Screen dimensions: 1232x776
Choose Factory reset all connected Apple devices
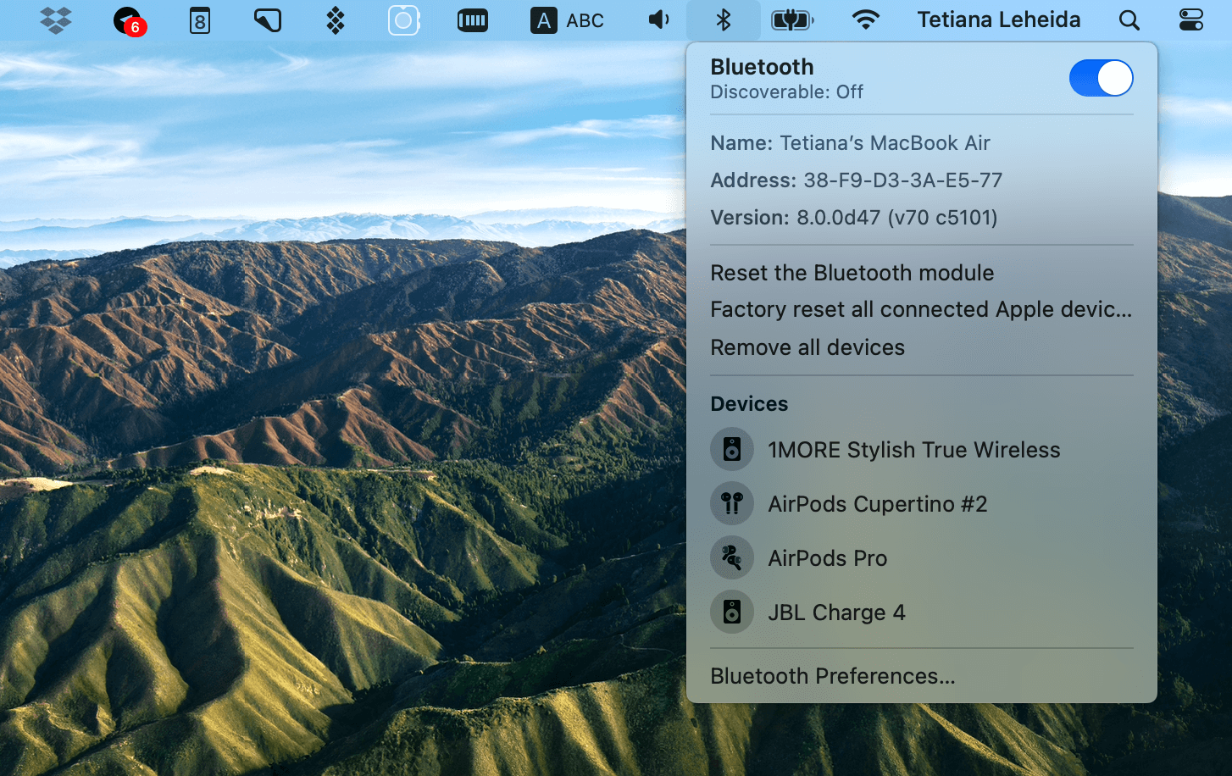tap(921, 309)
